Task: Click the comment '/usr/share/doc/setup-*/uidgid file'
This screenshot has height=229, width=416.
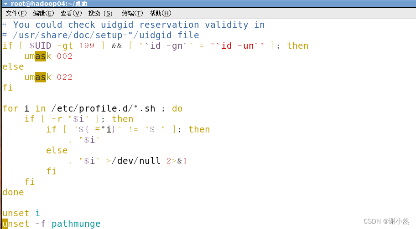Action: click(106, 35)
